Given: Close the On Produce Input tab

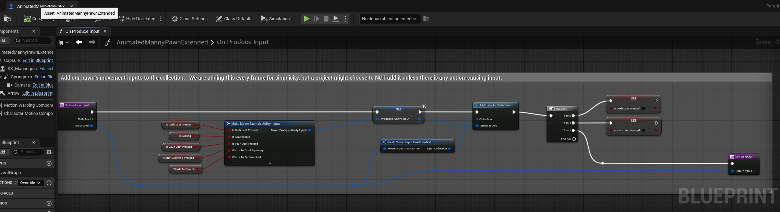Looking at the screenshot, I should [105, 31].
